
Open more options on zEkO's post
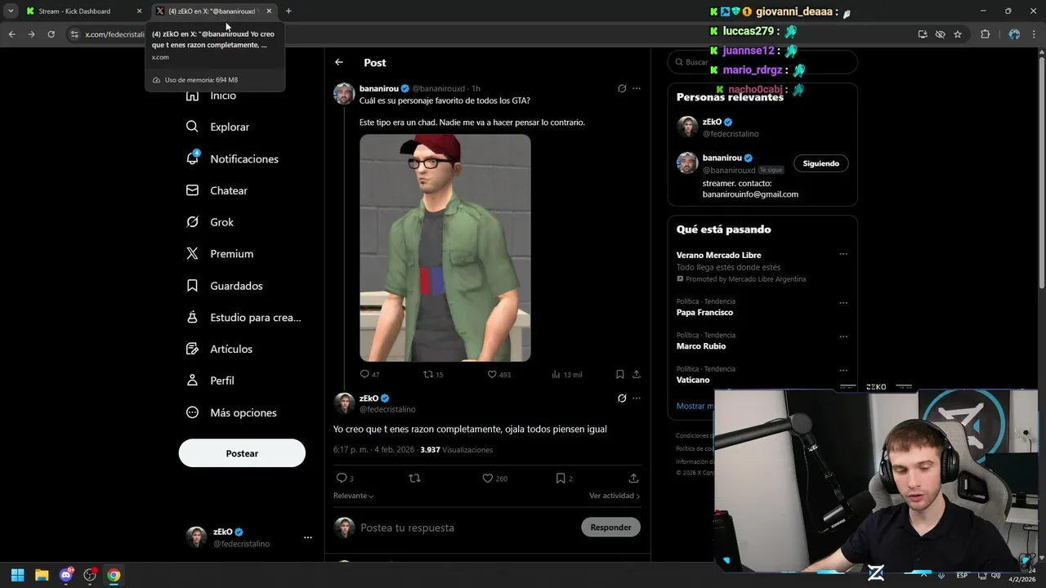point(637,399)
